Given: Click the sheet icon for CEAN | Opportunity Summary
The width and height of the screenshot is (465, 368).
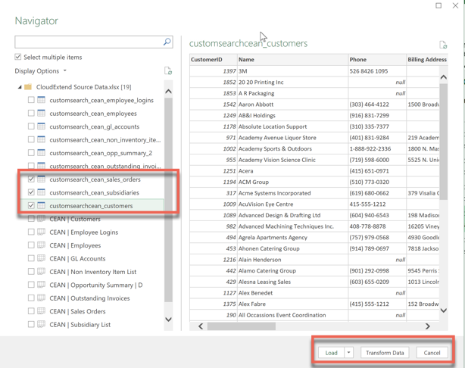Looking at the screenshot, I should [x=41, y=285].
